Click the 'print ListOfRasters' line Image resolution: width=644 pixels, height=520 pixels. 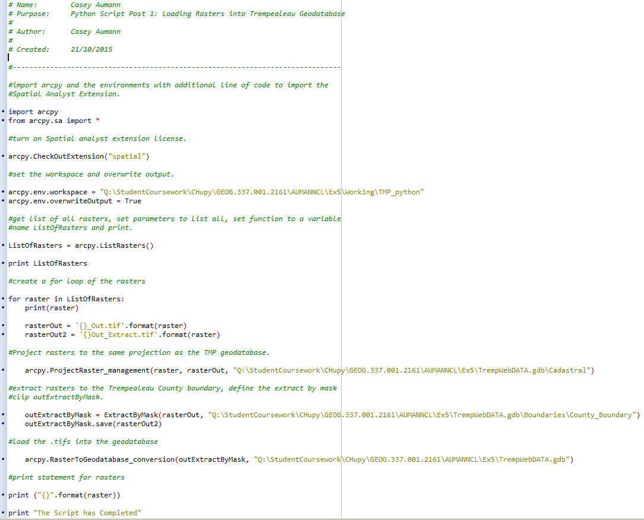tap(48, 263)
